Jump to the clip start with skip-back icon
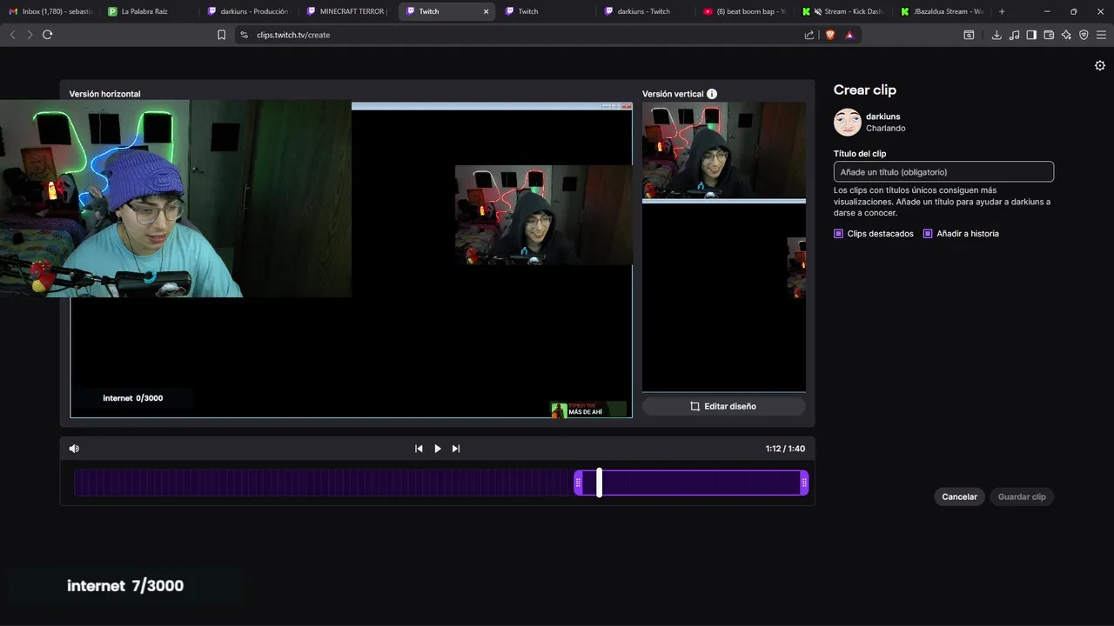This screenshot has height=626, width=1114. [x=419, y=449]
